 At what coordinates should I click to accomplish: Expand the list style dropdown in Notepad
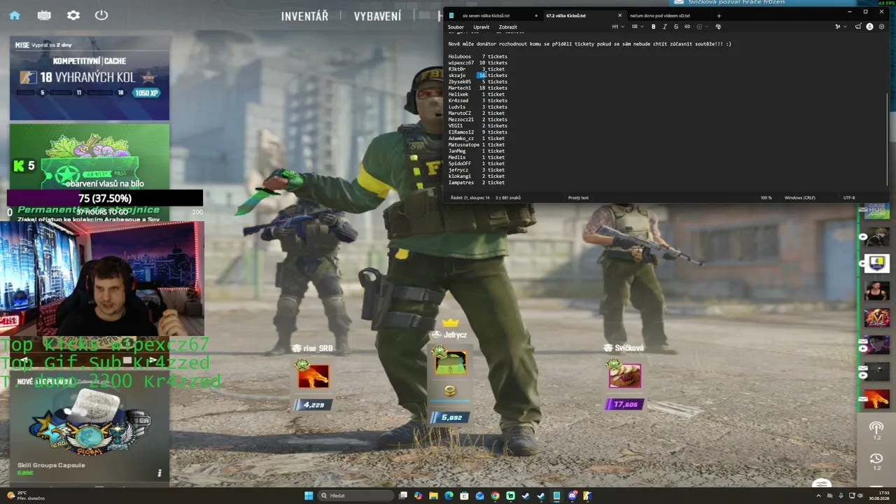(x=637, y=27)
